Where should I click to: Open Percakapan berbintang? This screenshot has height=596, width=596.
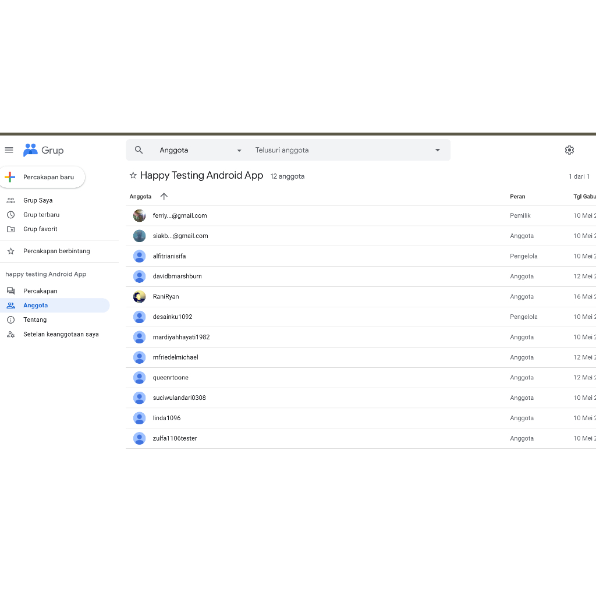[x=56, y=251]
